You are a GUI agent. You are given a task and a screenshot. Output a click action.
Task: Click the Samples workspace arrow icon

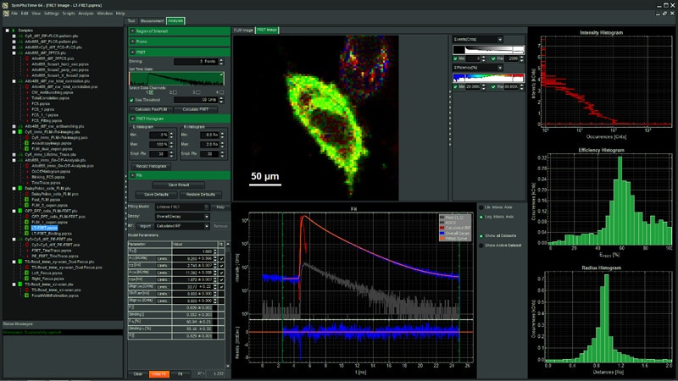tap(13, 31)
